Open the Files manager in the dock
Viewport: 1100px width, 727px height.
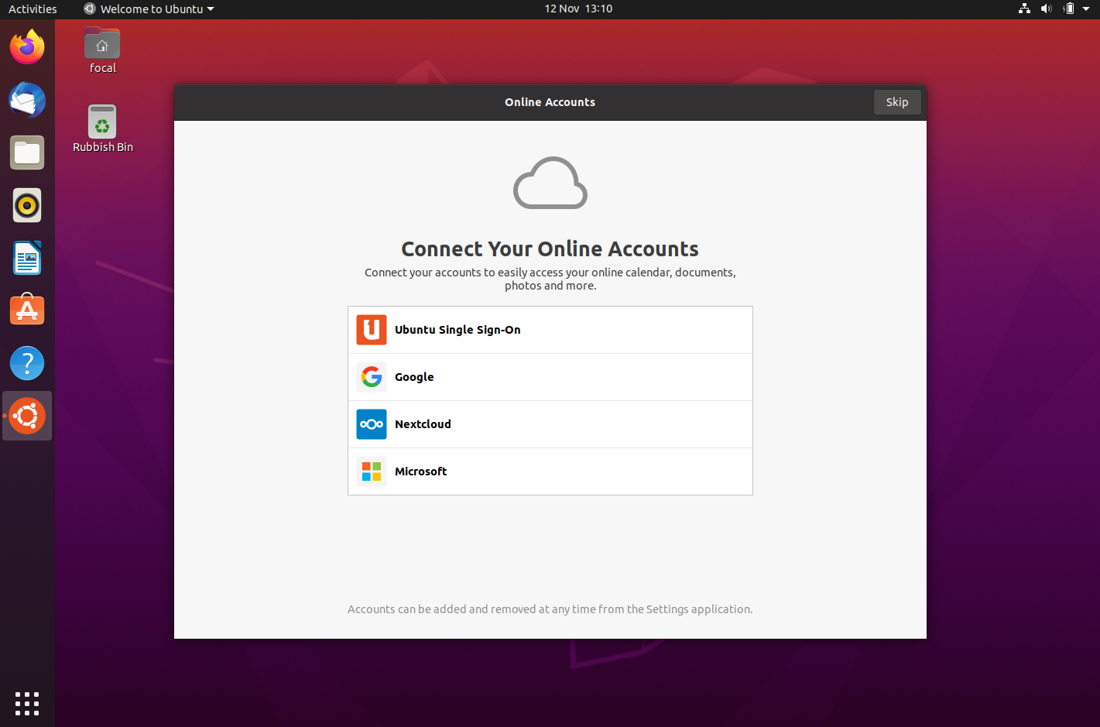[x=27, y=153]
